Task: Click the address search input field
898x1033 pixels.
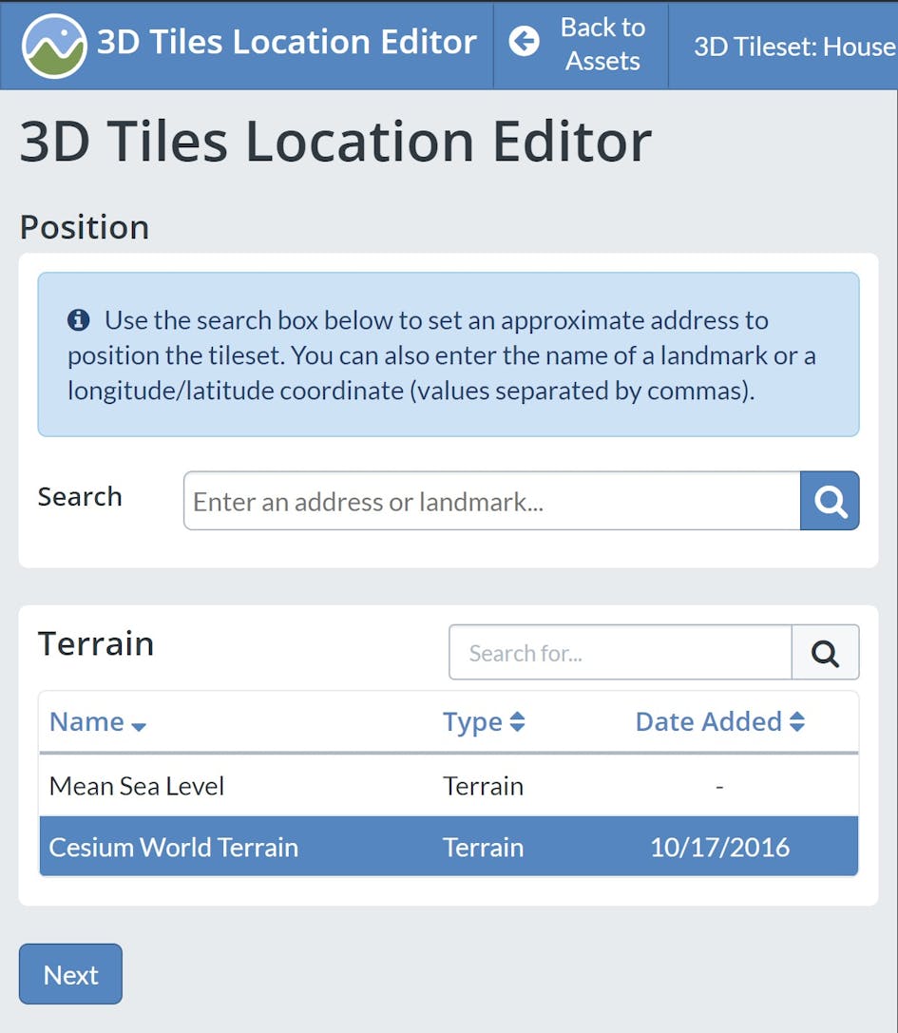Action: point(490,501)
